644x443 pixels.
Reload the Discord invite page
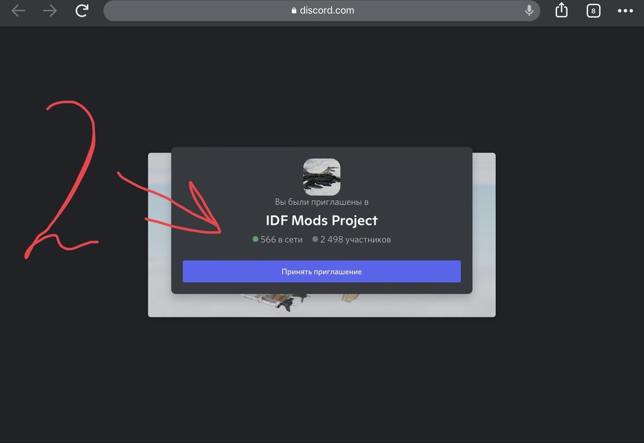[82, 10]
